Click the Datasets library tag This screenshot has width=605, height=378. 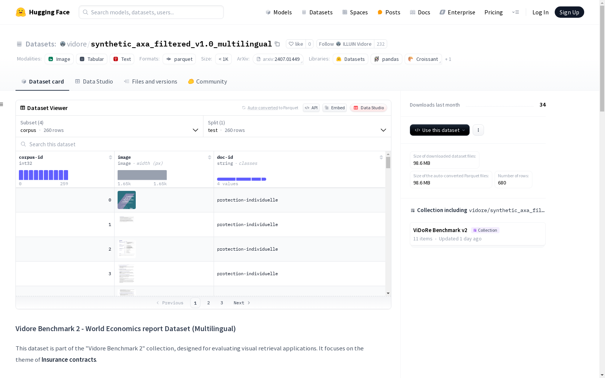(x=351, y=59)
